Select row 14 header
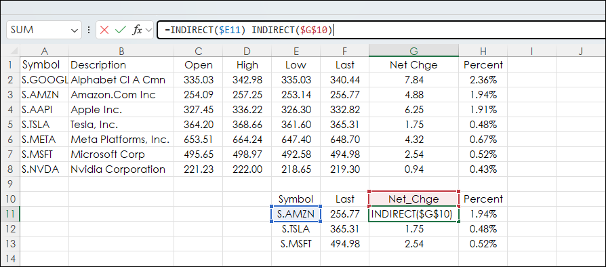 pyautogui.click(x=10, y=258)
